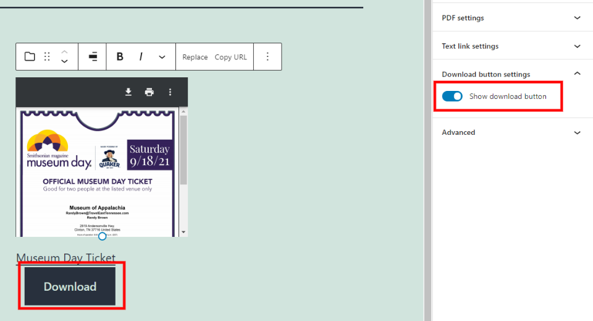Click the PDF scrollbar up arrow
Screen dimensions: 593x321
click(183, 112)
